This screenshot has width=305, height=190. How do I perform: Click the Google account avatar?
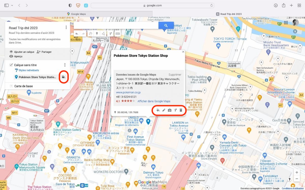point(296,23)
